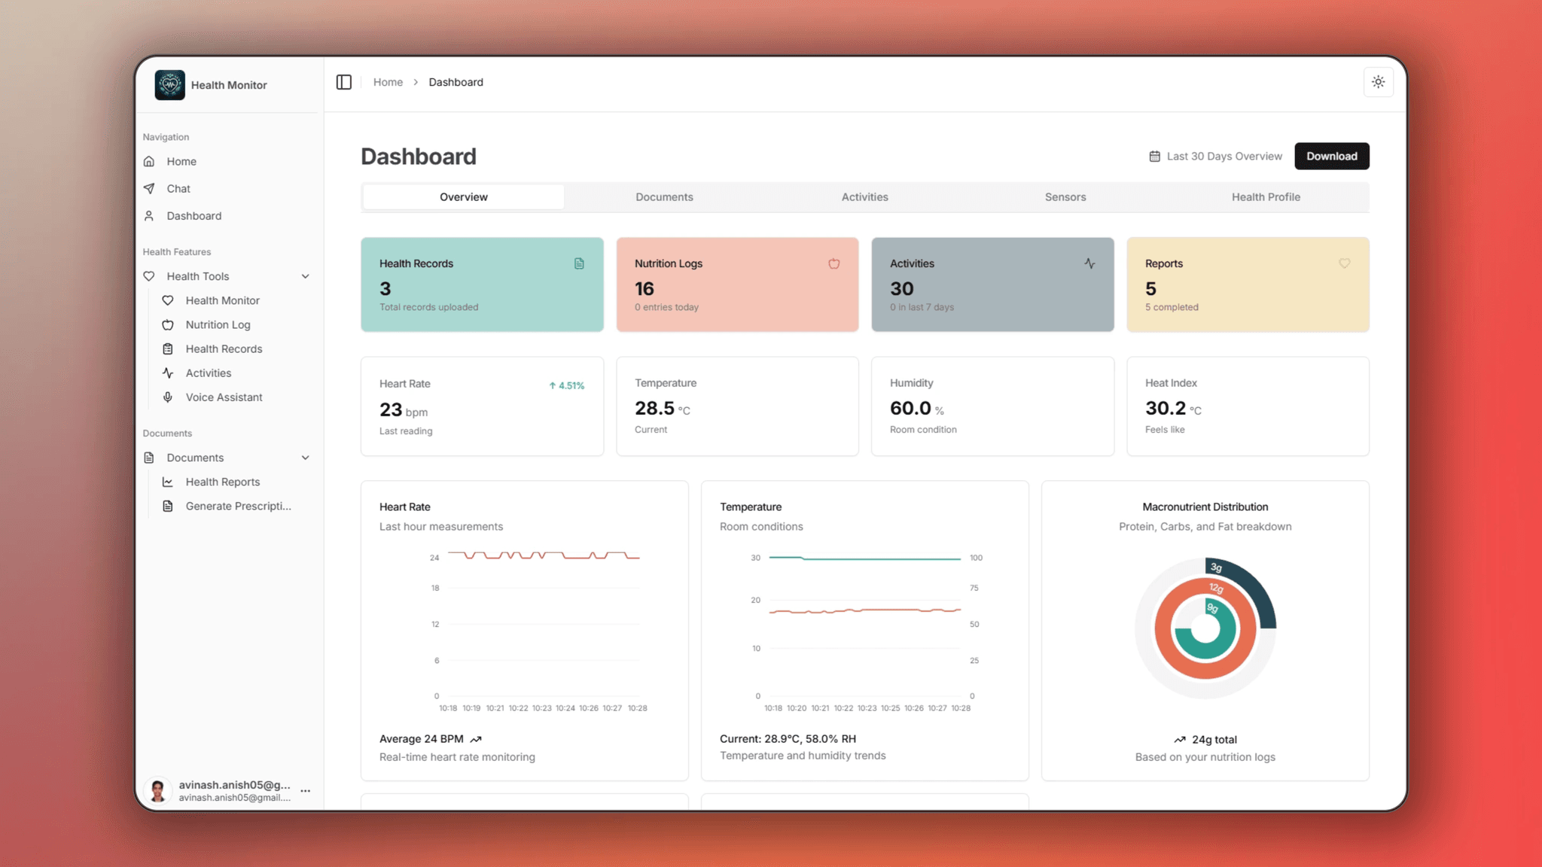
Task: Click the Chat paper-plane icon
Action: click(149, 188)
